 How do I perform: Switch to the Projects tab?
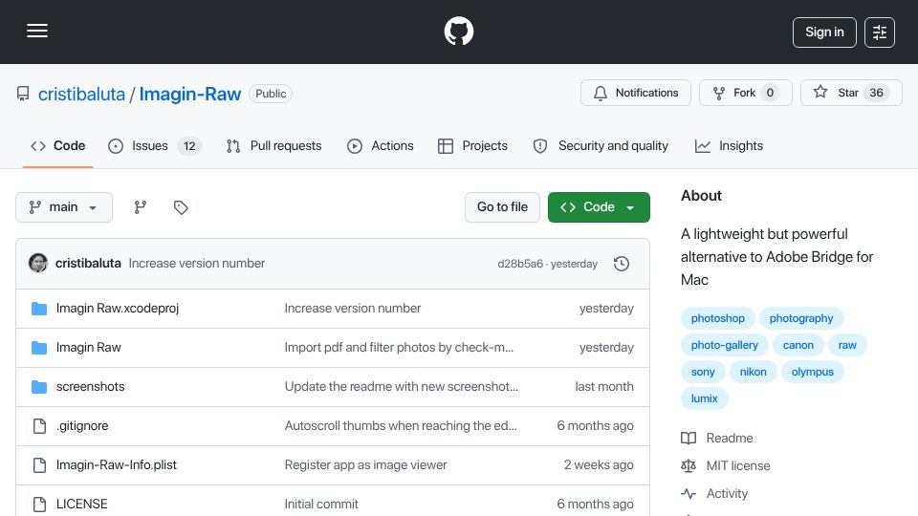click(x=472, y=145)
